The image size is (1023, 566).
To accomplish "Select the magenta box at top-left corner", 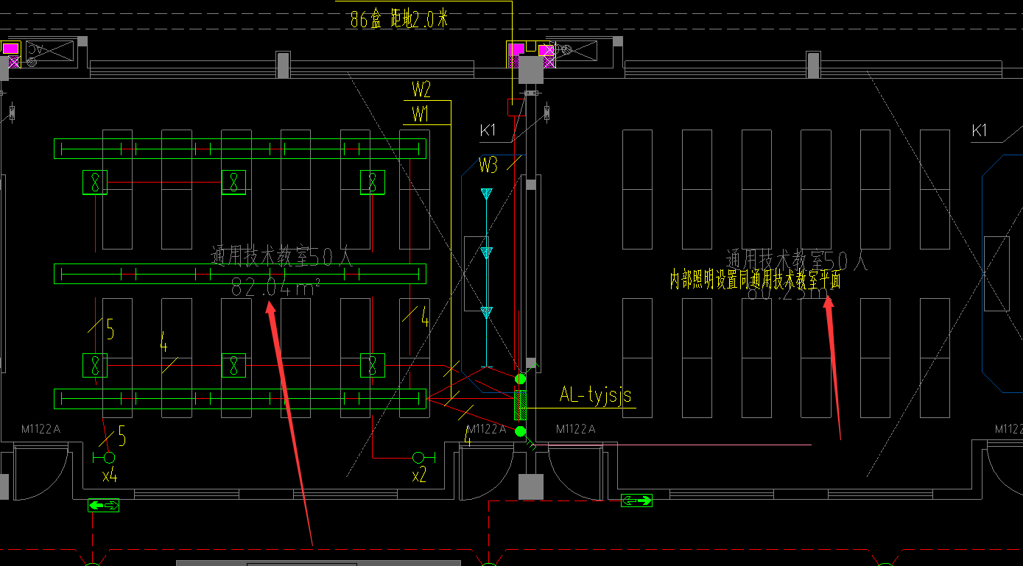I will (x=10, y=49).
